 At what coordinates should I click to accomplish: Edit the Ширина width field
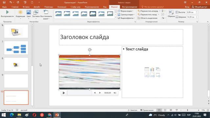coord(191,17)
